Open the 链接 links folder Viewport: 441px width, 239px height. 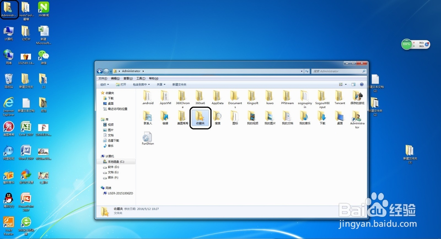coord(165,118)
